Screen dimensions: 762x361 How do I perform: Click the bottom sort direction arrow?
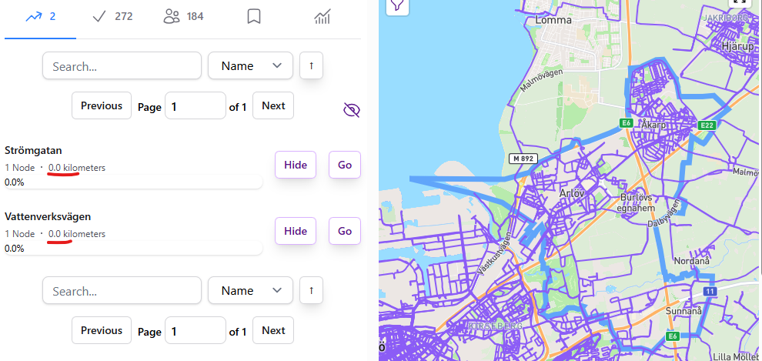(311, 291)
